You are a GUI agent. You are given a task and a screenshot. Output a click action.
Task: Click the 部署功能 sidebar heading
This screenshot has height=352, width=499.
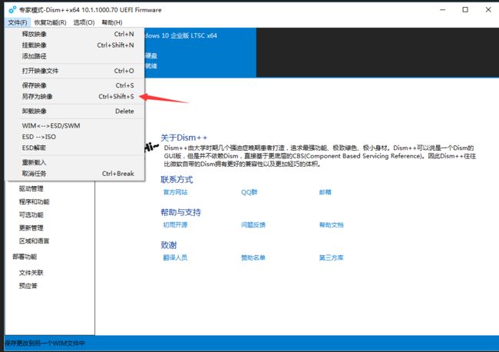tap(25, 257)
